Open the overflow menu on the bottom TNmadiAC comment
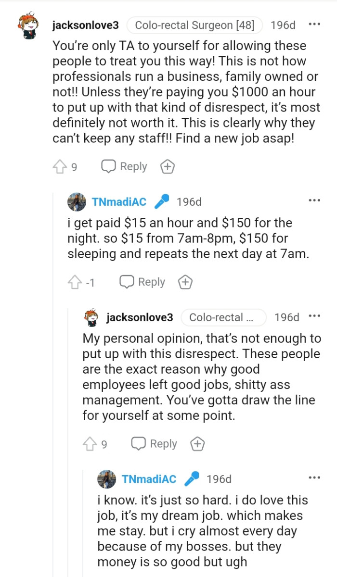Screen dimensions: 337x577 coord(315,477)
